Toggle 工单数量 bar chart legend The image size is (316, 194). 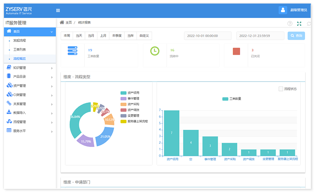(x=232, y=99)
